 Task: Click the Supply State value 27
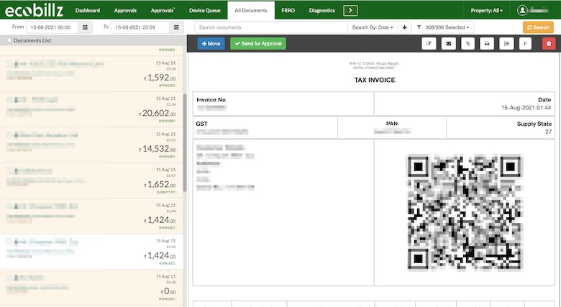548,132
